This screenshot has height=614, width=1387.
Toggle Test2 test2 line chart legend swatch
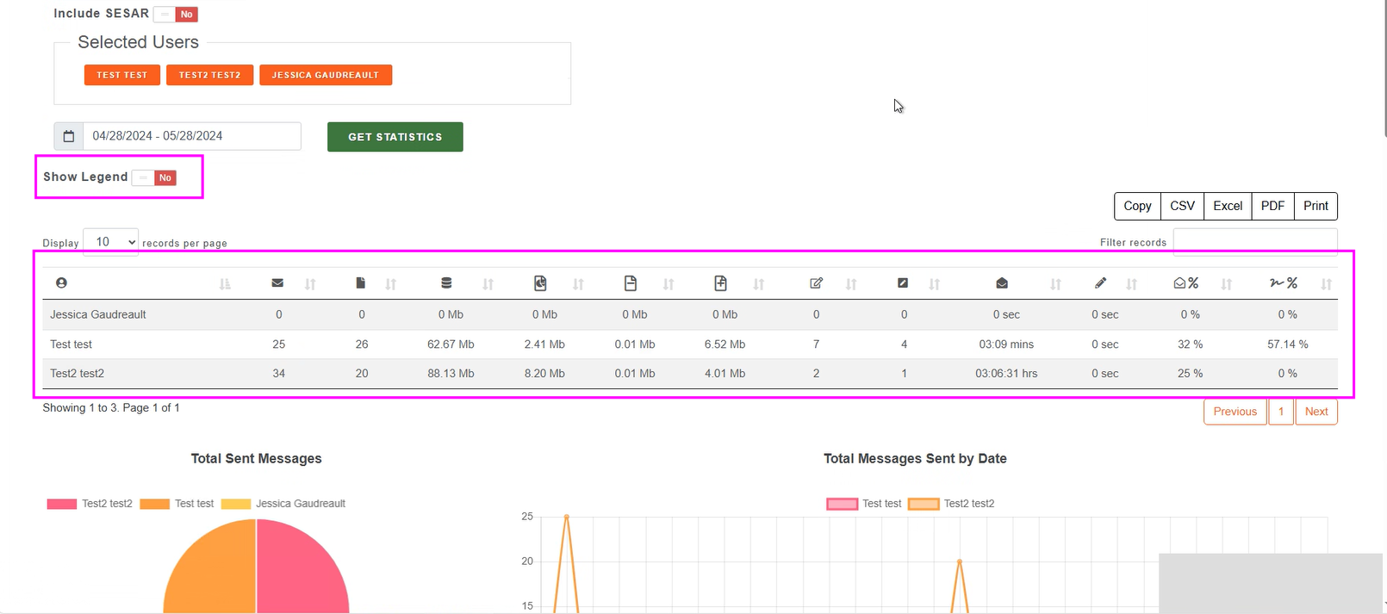pos(924,504)
